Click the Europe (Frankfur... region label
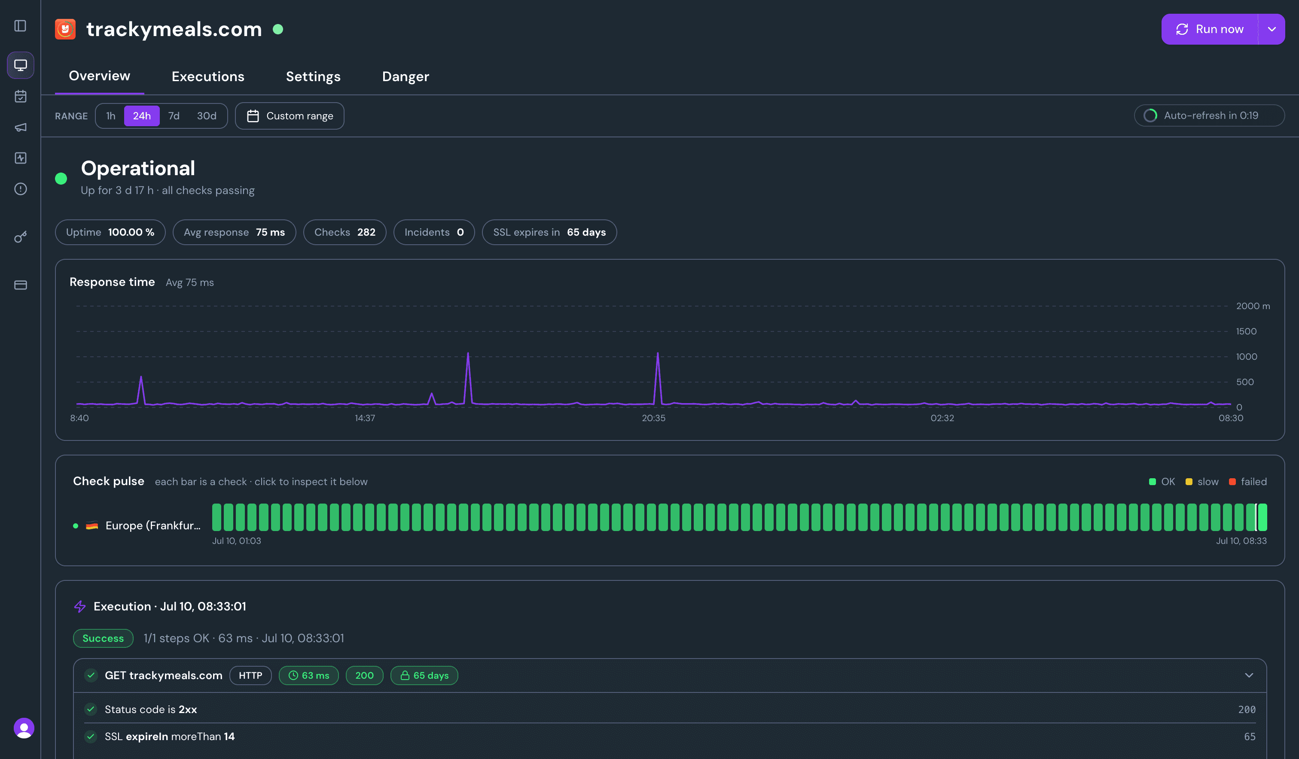Viewport: 1299px width, 759px height. [153, 525]
